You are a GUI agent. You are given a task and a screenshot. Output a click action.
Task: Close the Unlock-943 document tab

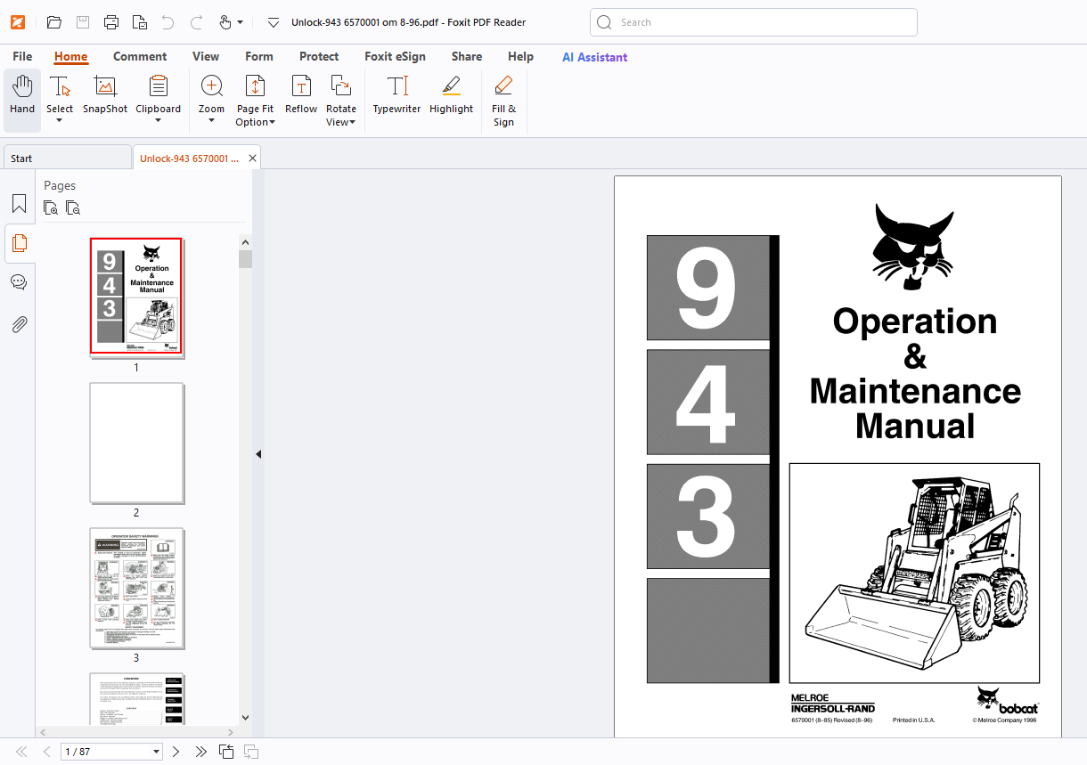(x=253, y=159)
